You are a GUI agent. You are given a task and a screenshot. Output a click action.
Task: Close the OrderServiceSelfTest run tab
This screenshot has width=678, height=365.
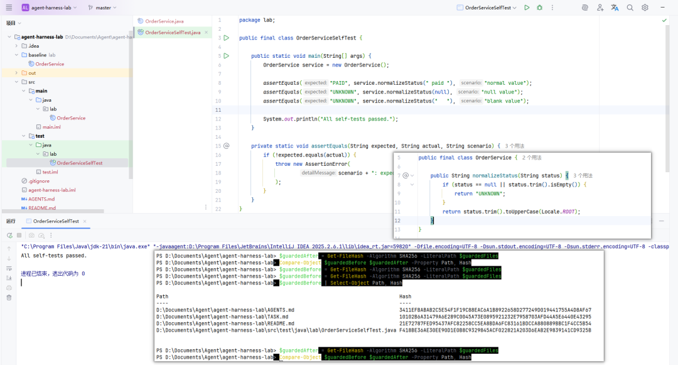pos(85,221)
